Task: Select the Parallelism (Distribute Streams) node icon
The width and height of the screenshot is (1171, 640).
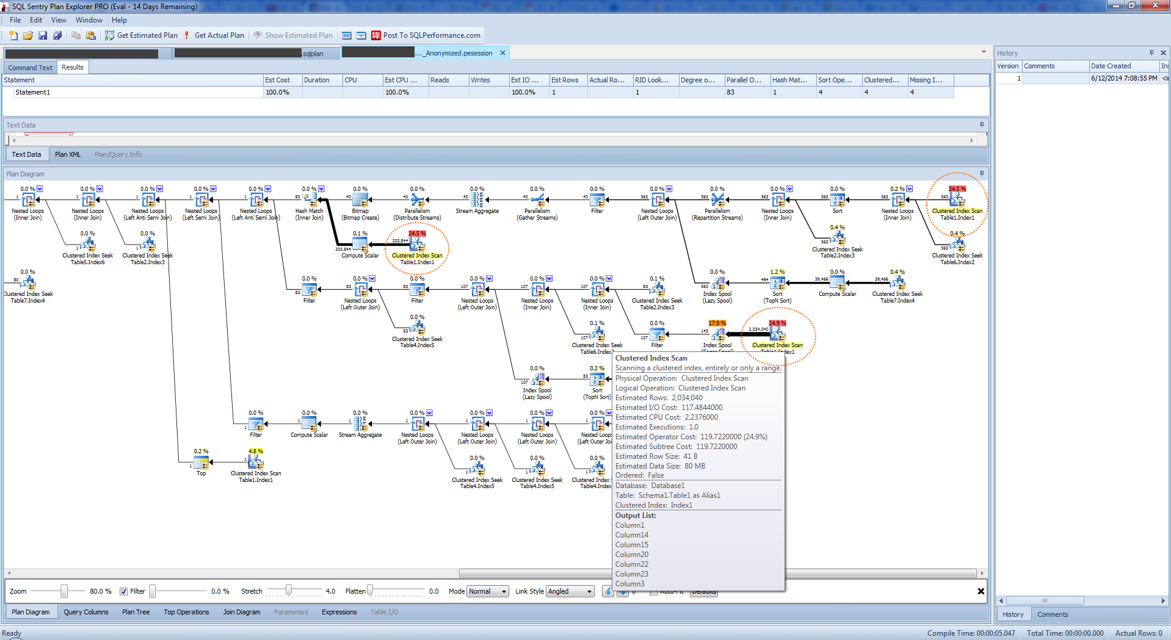Action: (x=418, y=200)
